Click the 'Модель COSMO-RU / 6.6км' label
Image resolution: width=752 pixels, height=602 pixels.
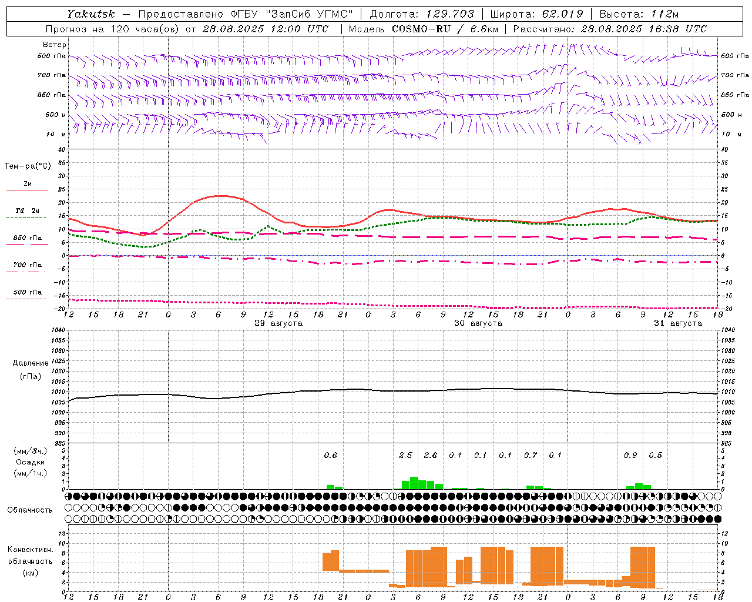pyautogui.click(x=424, y=29)
